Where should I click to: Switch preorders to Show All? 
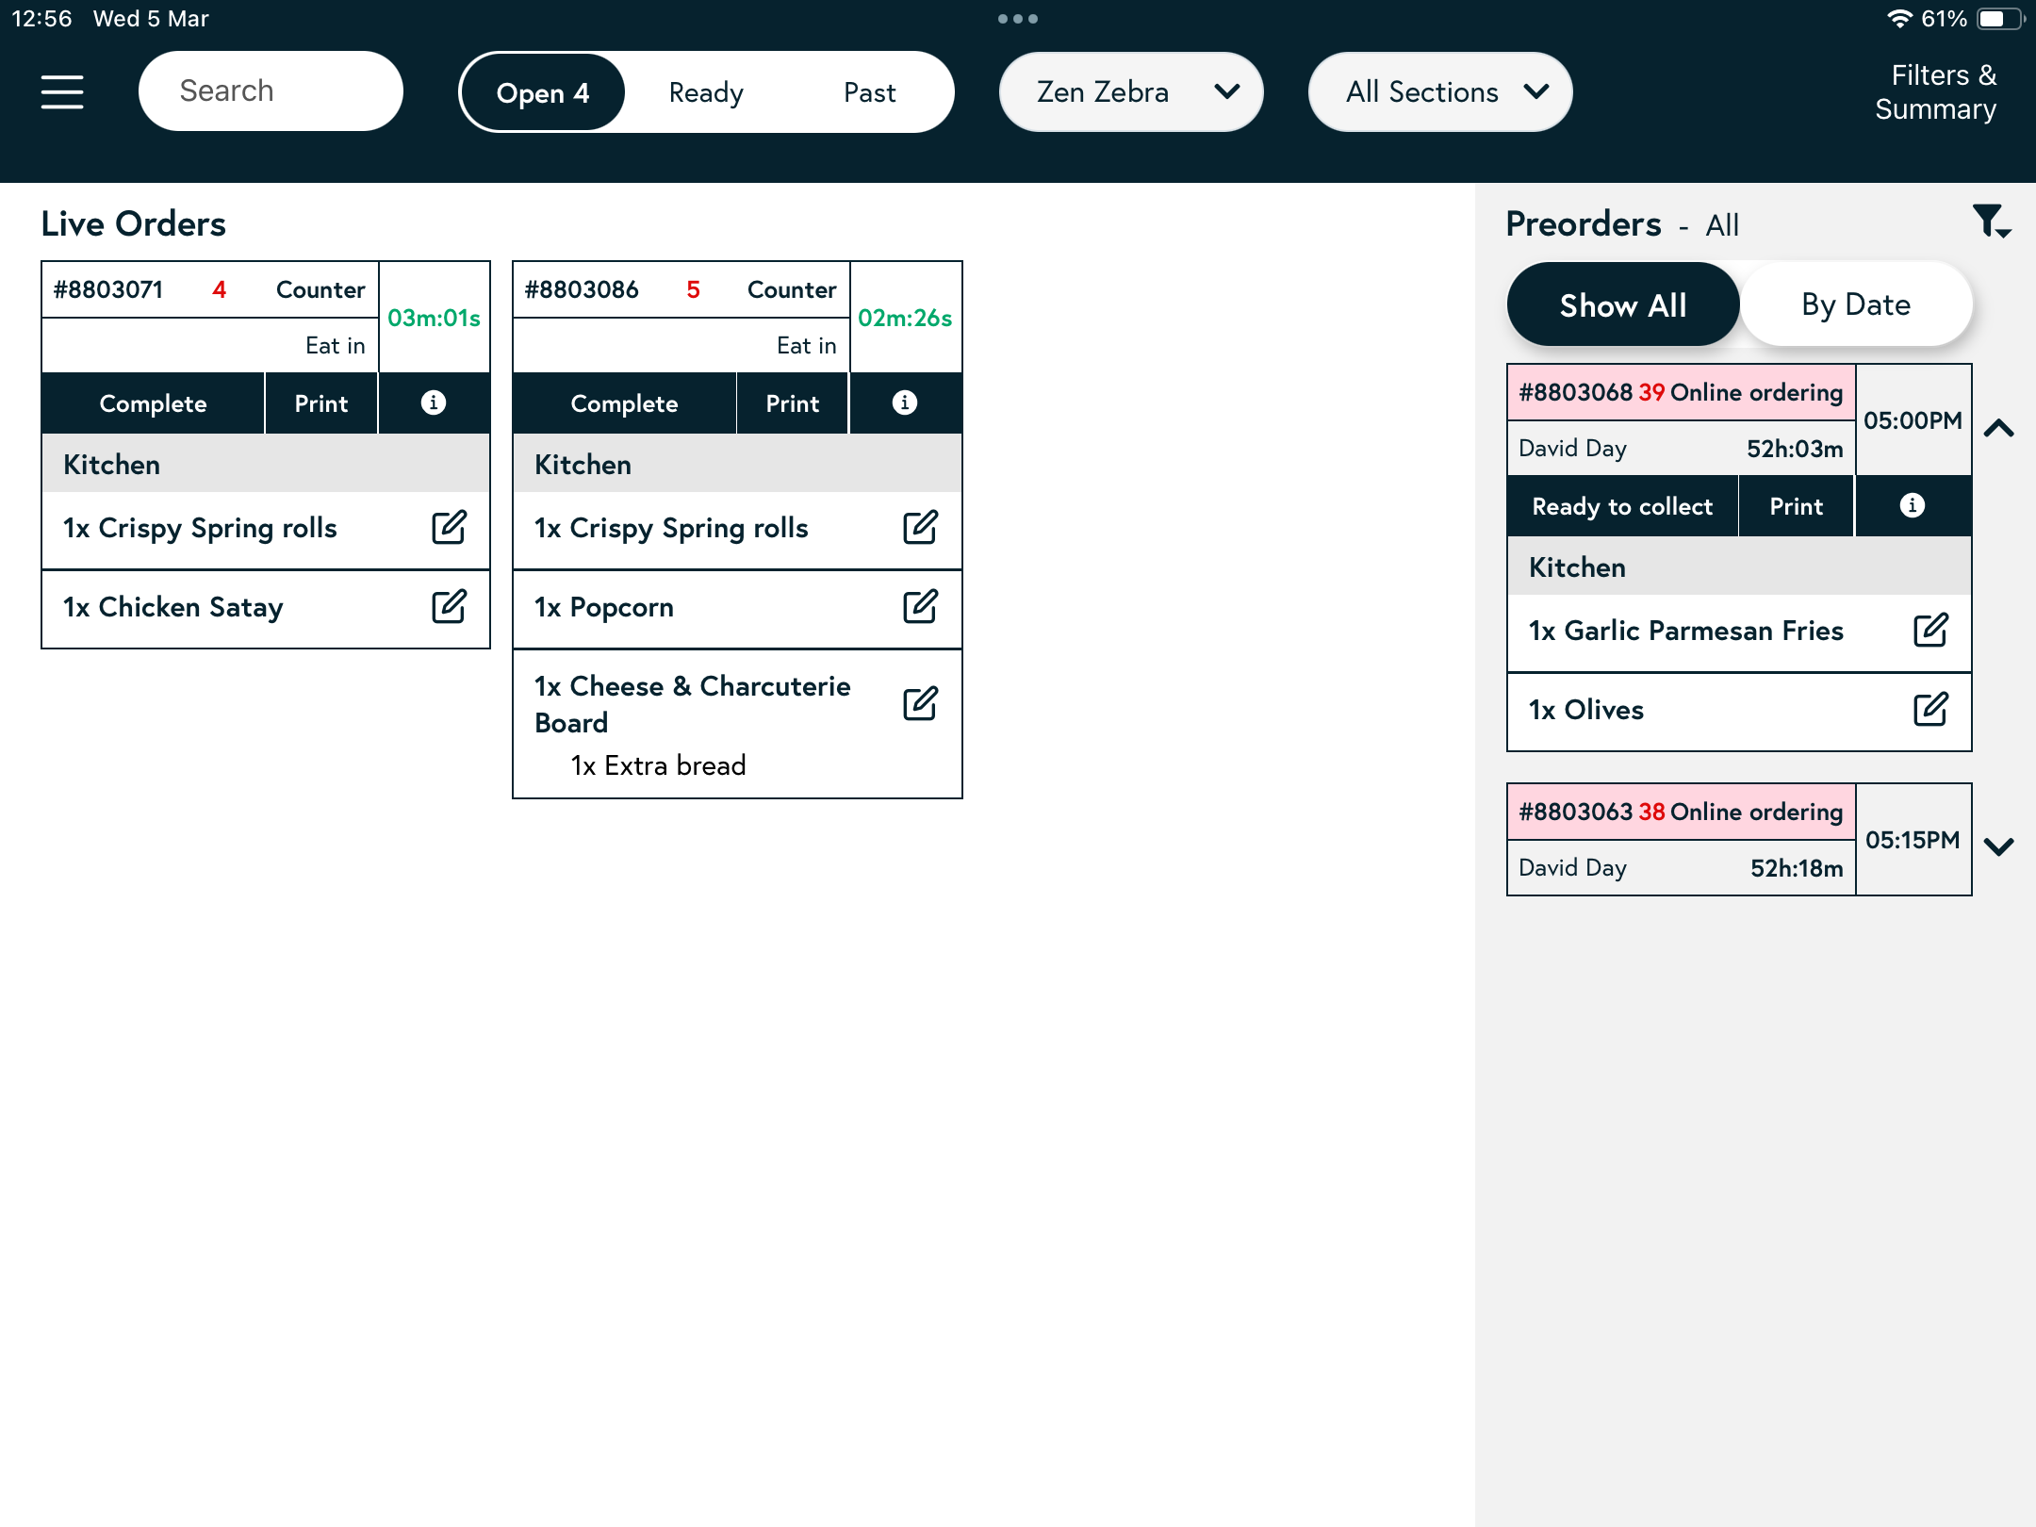click(1622, 305)
